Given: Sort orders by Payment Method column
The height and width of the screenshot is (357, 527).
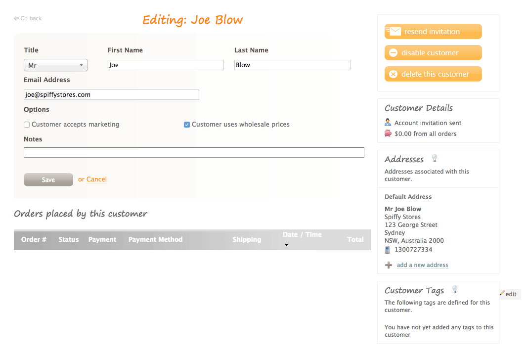Looking at the screenshot, I should click(155, 240).
